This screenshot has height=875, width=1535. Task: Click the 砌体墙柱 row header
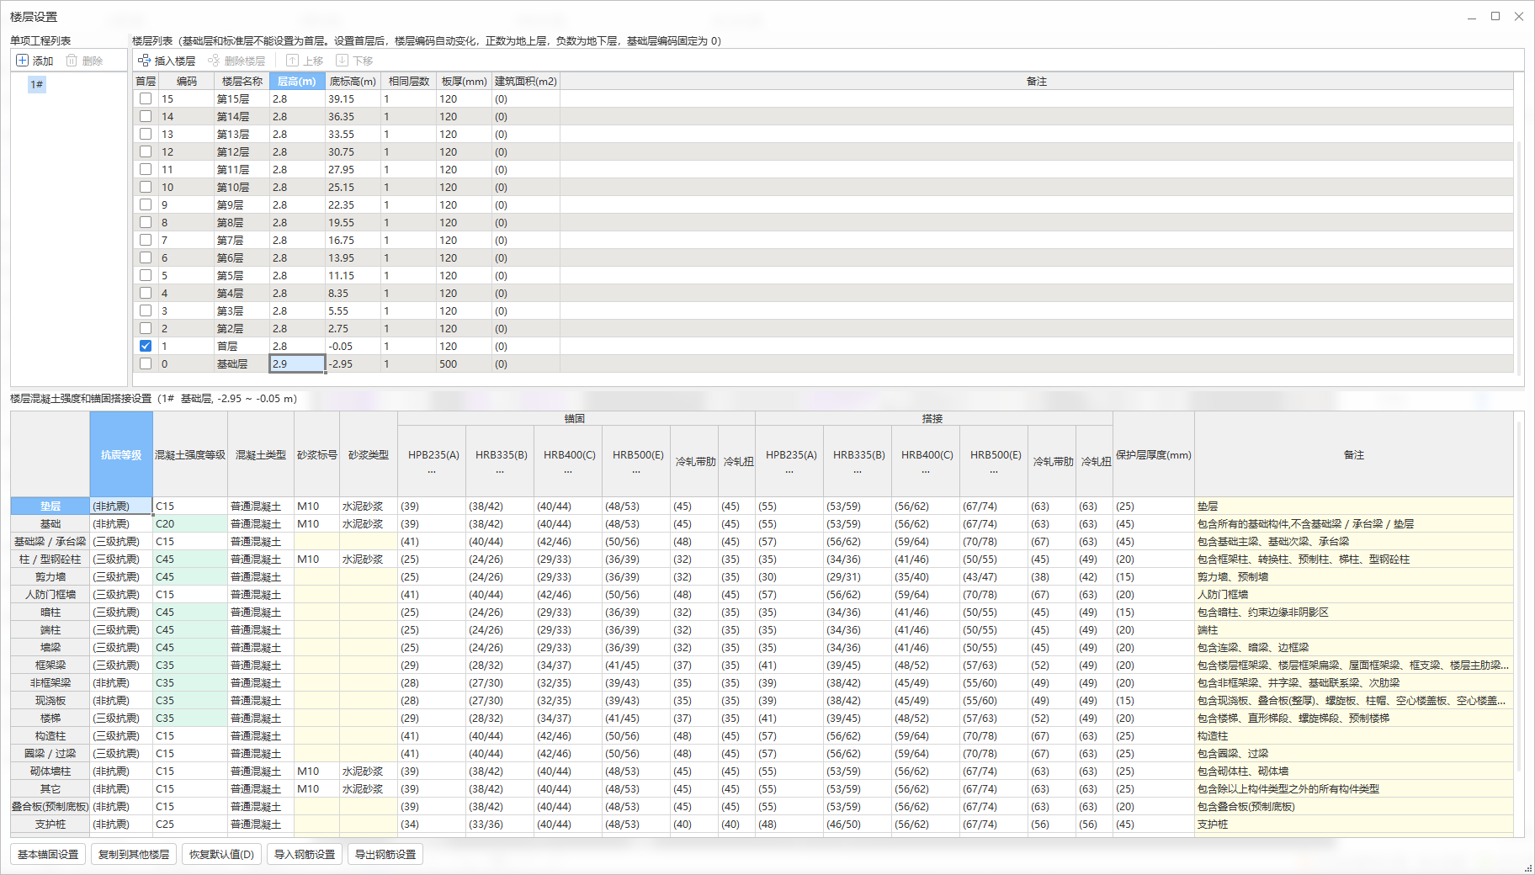[50, 771]
